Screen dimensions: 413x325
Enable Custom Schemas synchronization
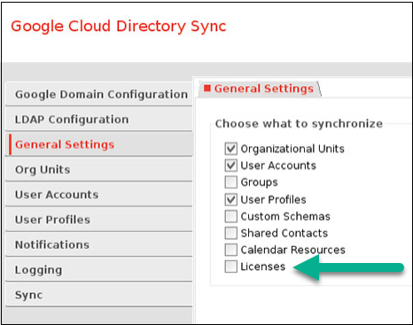pyautogui.click(x=230, y=216)
